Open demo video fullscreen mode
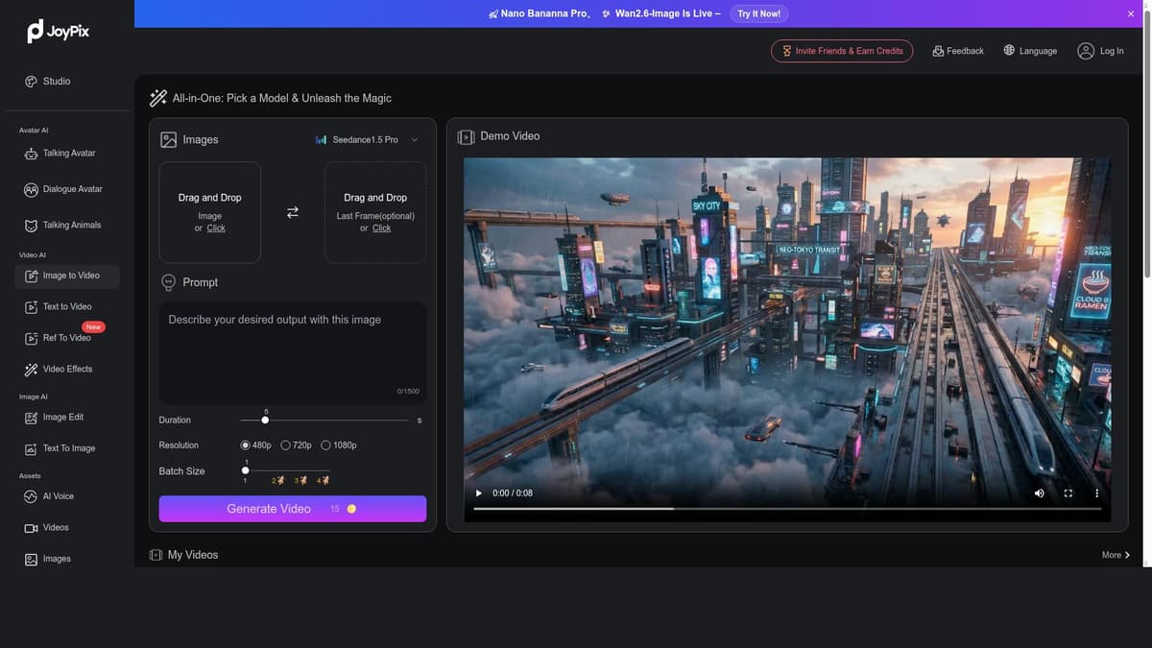The width and height of the screenshot is (1152, 648). (x=1068, y=493)
